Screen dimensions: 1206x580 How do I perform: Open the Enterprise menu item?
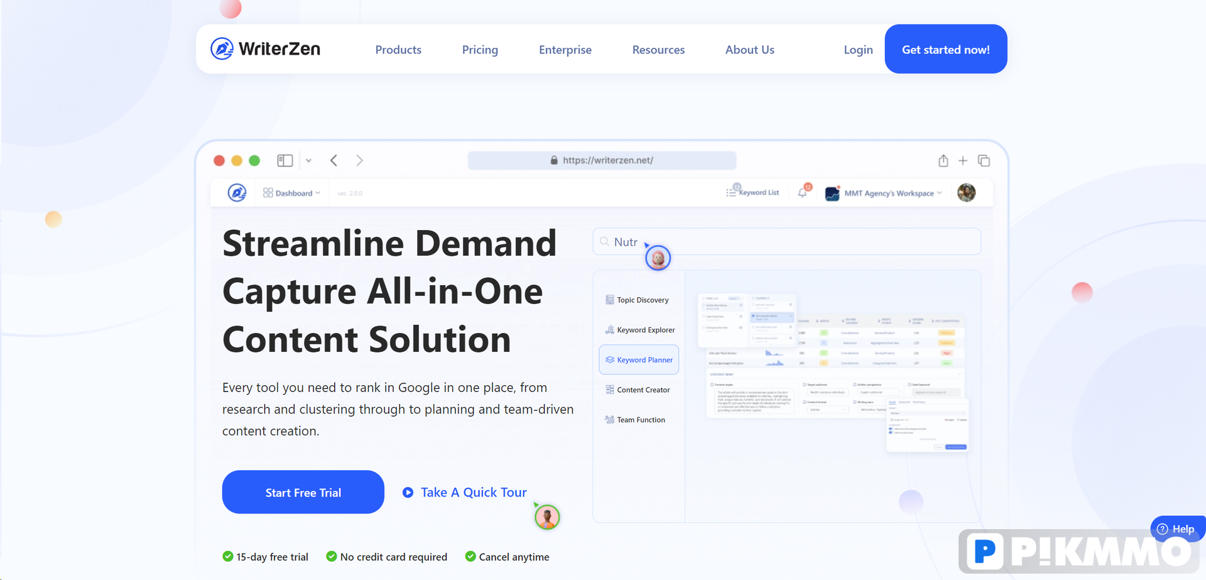[565, 50]
